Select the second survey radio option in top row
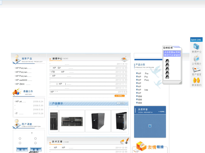The width and height of the screenshot is (205, 153). pyautogui.click(x=36, y=138)
